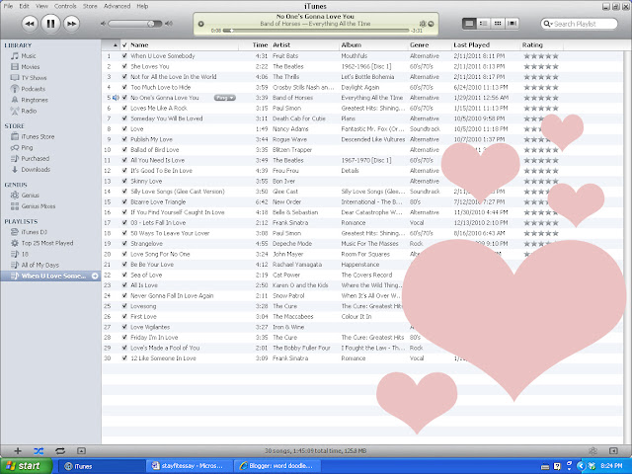Open the Windows Start menu

click(x=27, y=466)
